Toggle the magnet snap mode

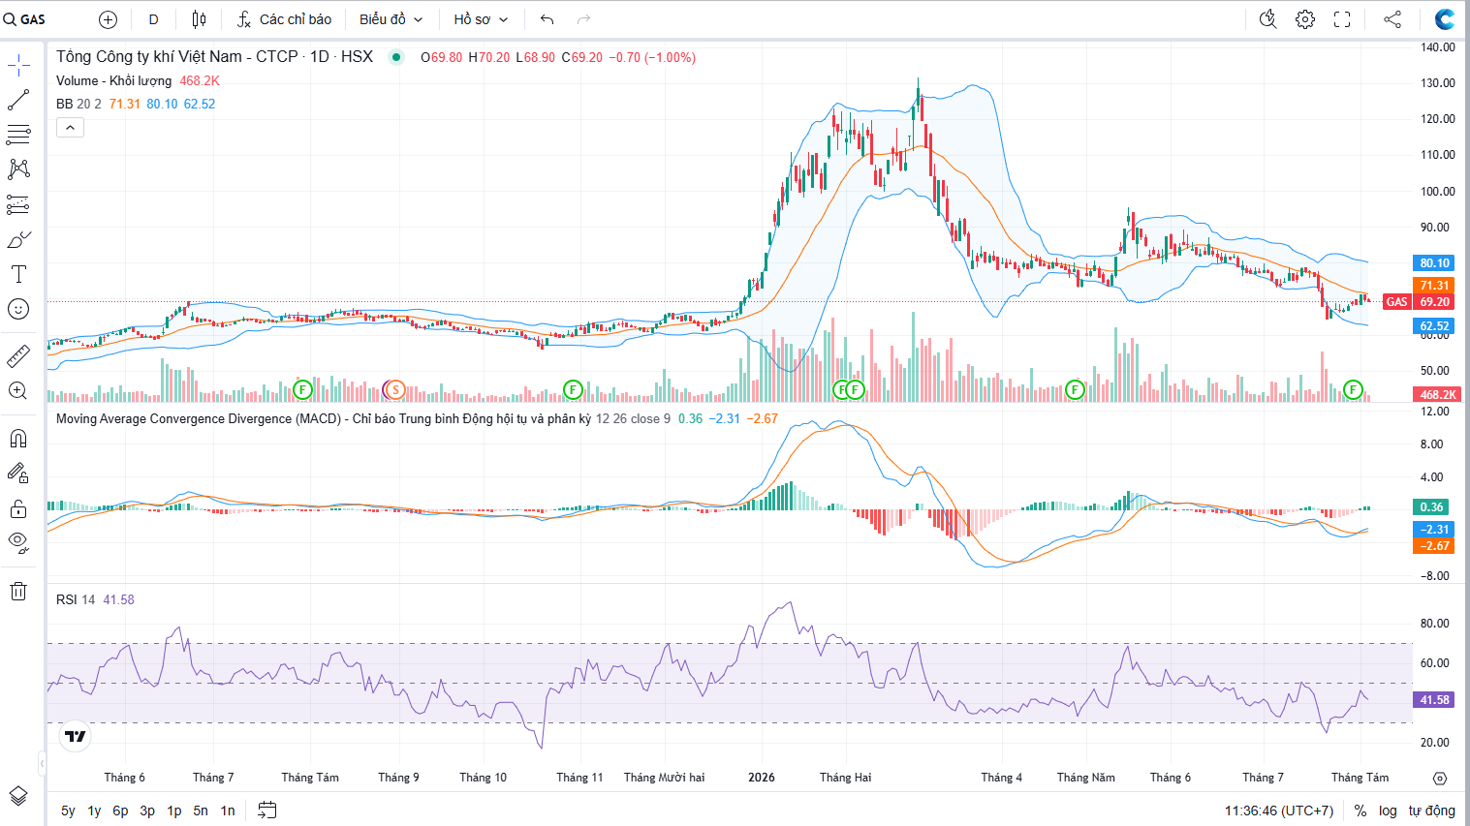18,439
